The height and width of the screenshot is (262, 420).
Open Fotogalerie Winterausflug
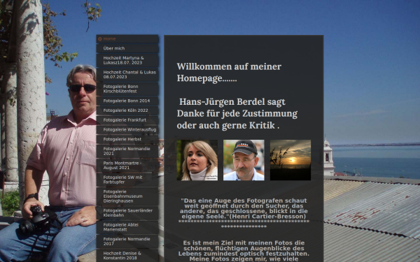coord(127,130)
